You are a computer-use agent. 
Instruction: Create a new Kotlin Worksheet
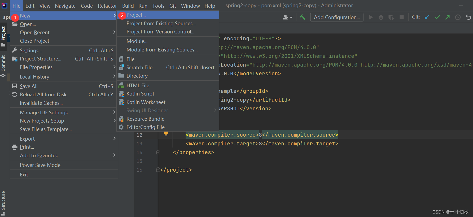pyautogui.click(x=168, y=102)
